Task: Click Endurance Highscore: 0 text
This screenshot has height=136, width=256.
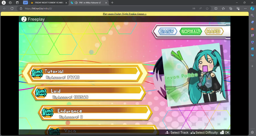Action: [x=71, y=117]
